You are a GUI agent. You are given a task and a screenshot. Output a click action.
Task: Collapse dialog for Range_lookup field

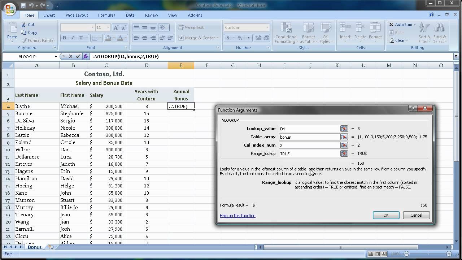point(344,153)
